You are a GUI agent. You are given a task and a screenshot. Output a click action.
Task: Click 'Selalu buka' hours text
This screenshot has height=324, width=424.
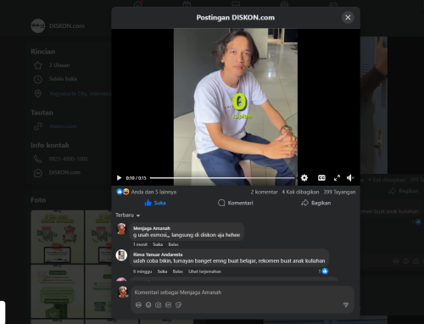coord(63,79)
